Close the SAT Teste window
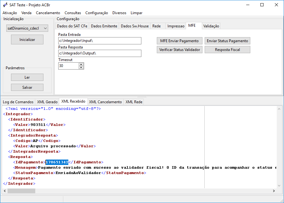284x203 pixels. [276, 5]
